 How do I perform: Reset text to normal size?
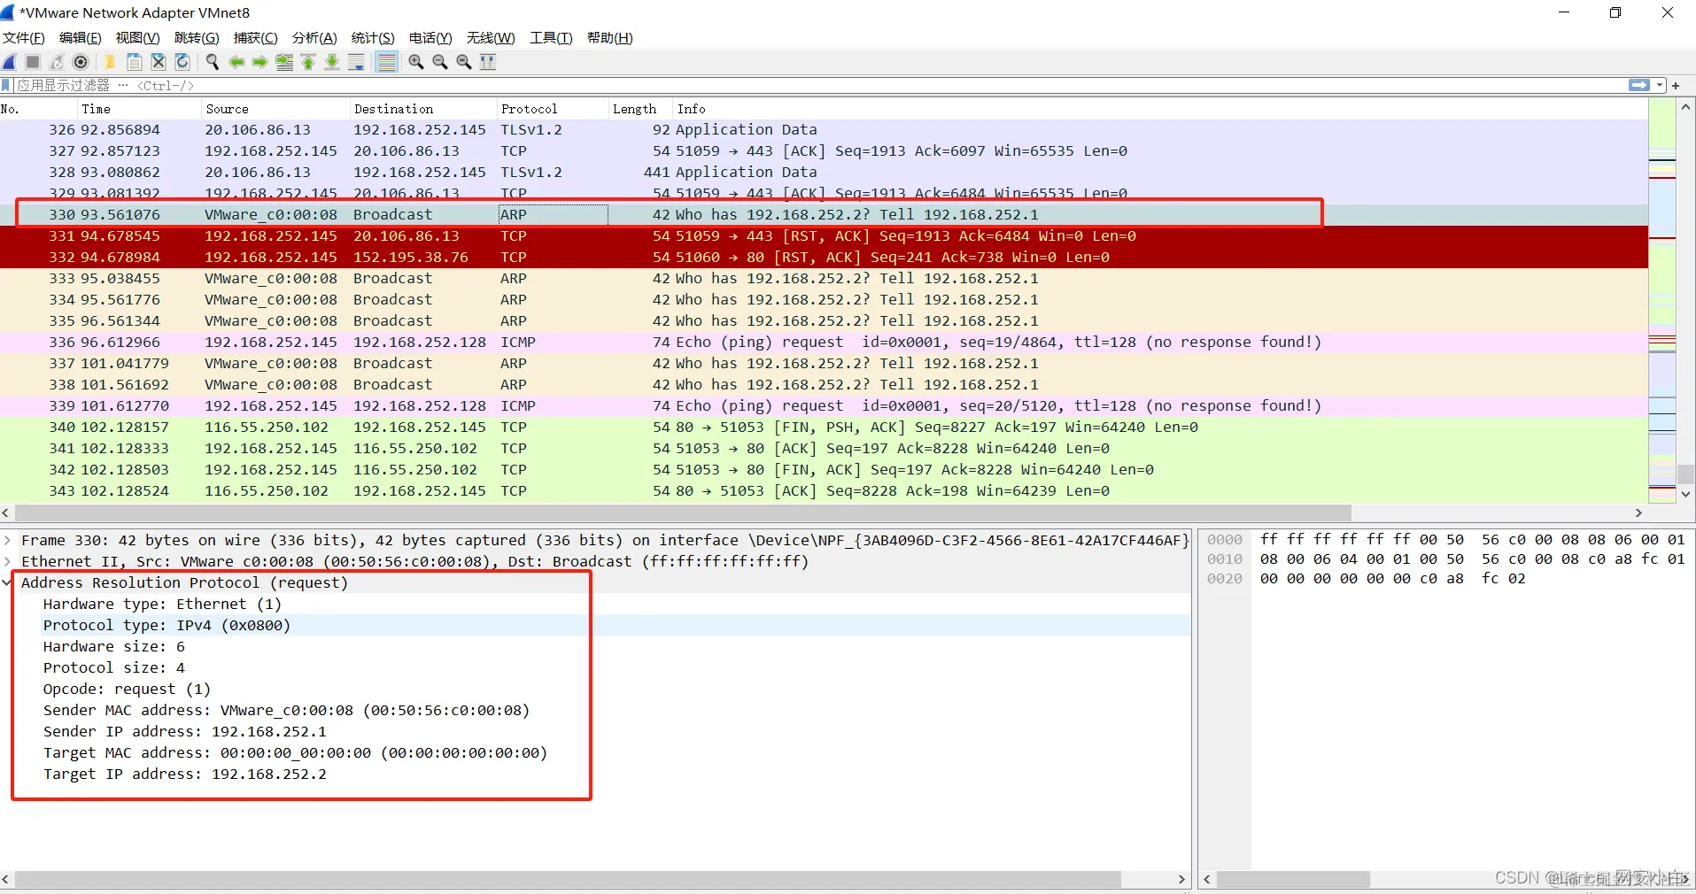[x=463, y=62]
